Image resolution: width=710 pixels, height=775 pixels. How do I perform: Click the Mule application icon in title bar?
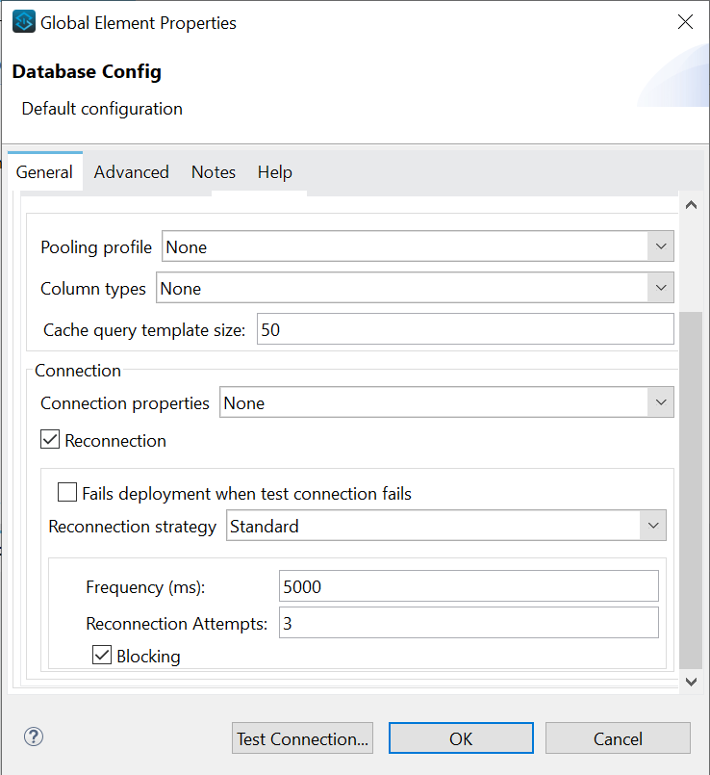tap(22, 21)
